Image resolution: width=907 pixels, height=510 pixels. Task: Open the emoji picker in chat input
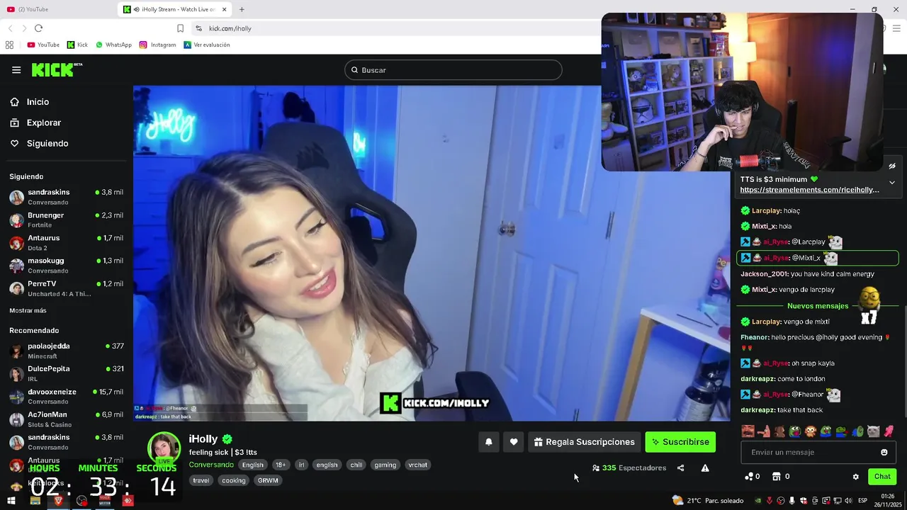pyautogui.click(x=884, y=453)
